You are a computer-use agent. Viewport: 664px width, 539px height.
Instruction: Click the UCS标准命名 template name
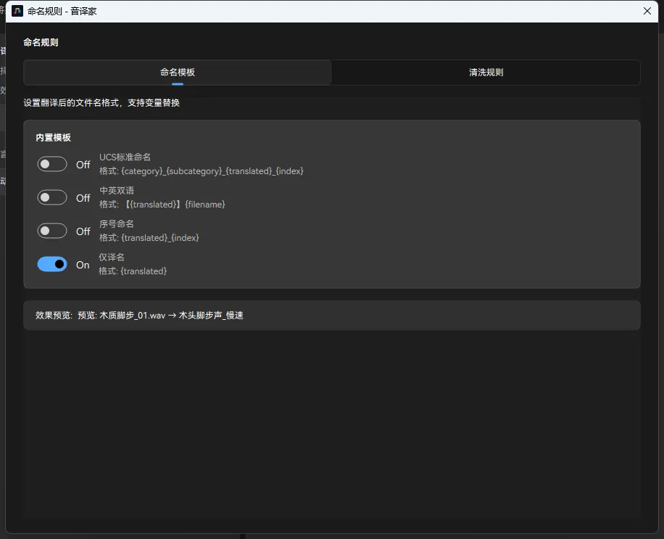pyautogui.click(x=125, y=157)
